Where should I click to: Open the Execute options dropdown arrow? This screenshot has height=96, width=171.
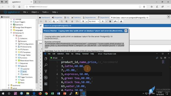(x=106, y=22)
